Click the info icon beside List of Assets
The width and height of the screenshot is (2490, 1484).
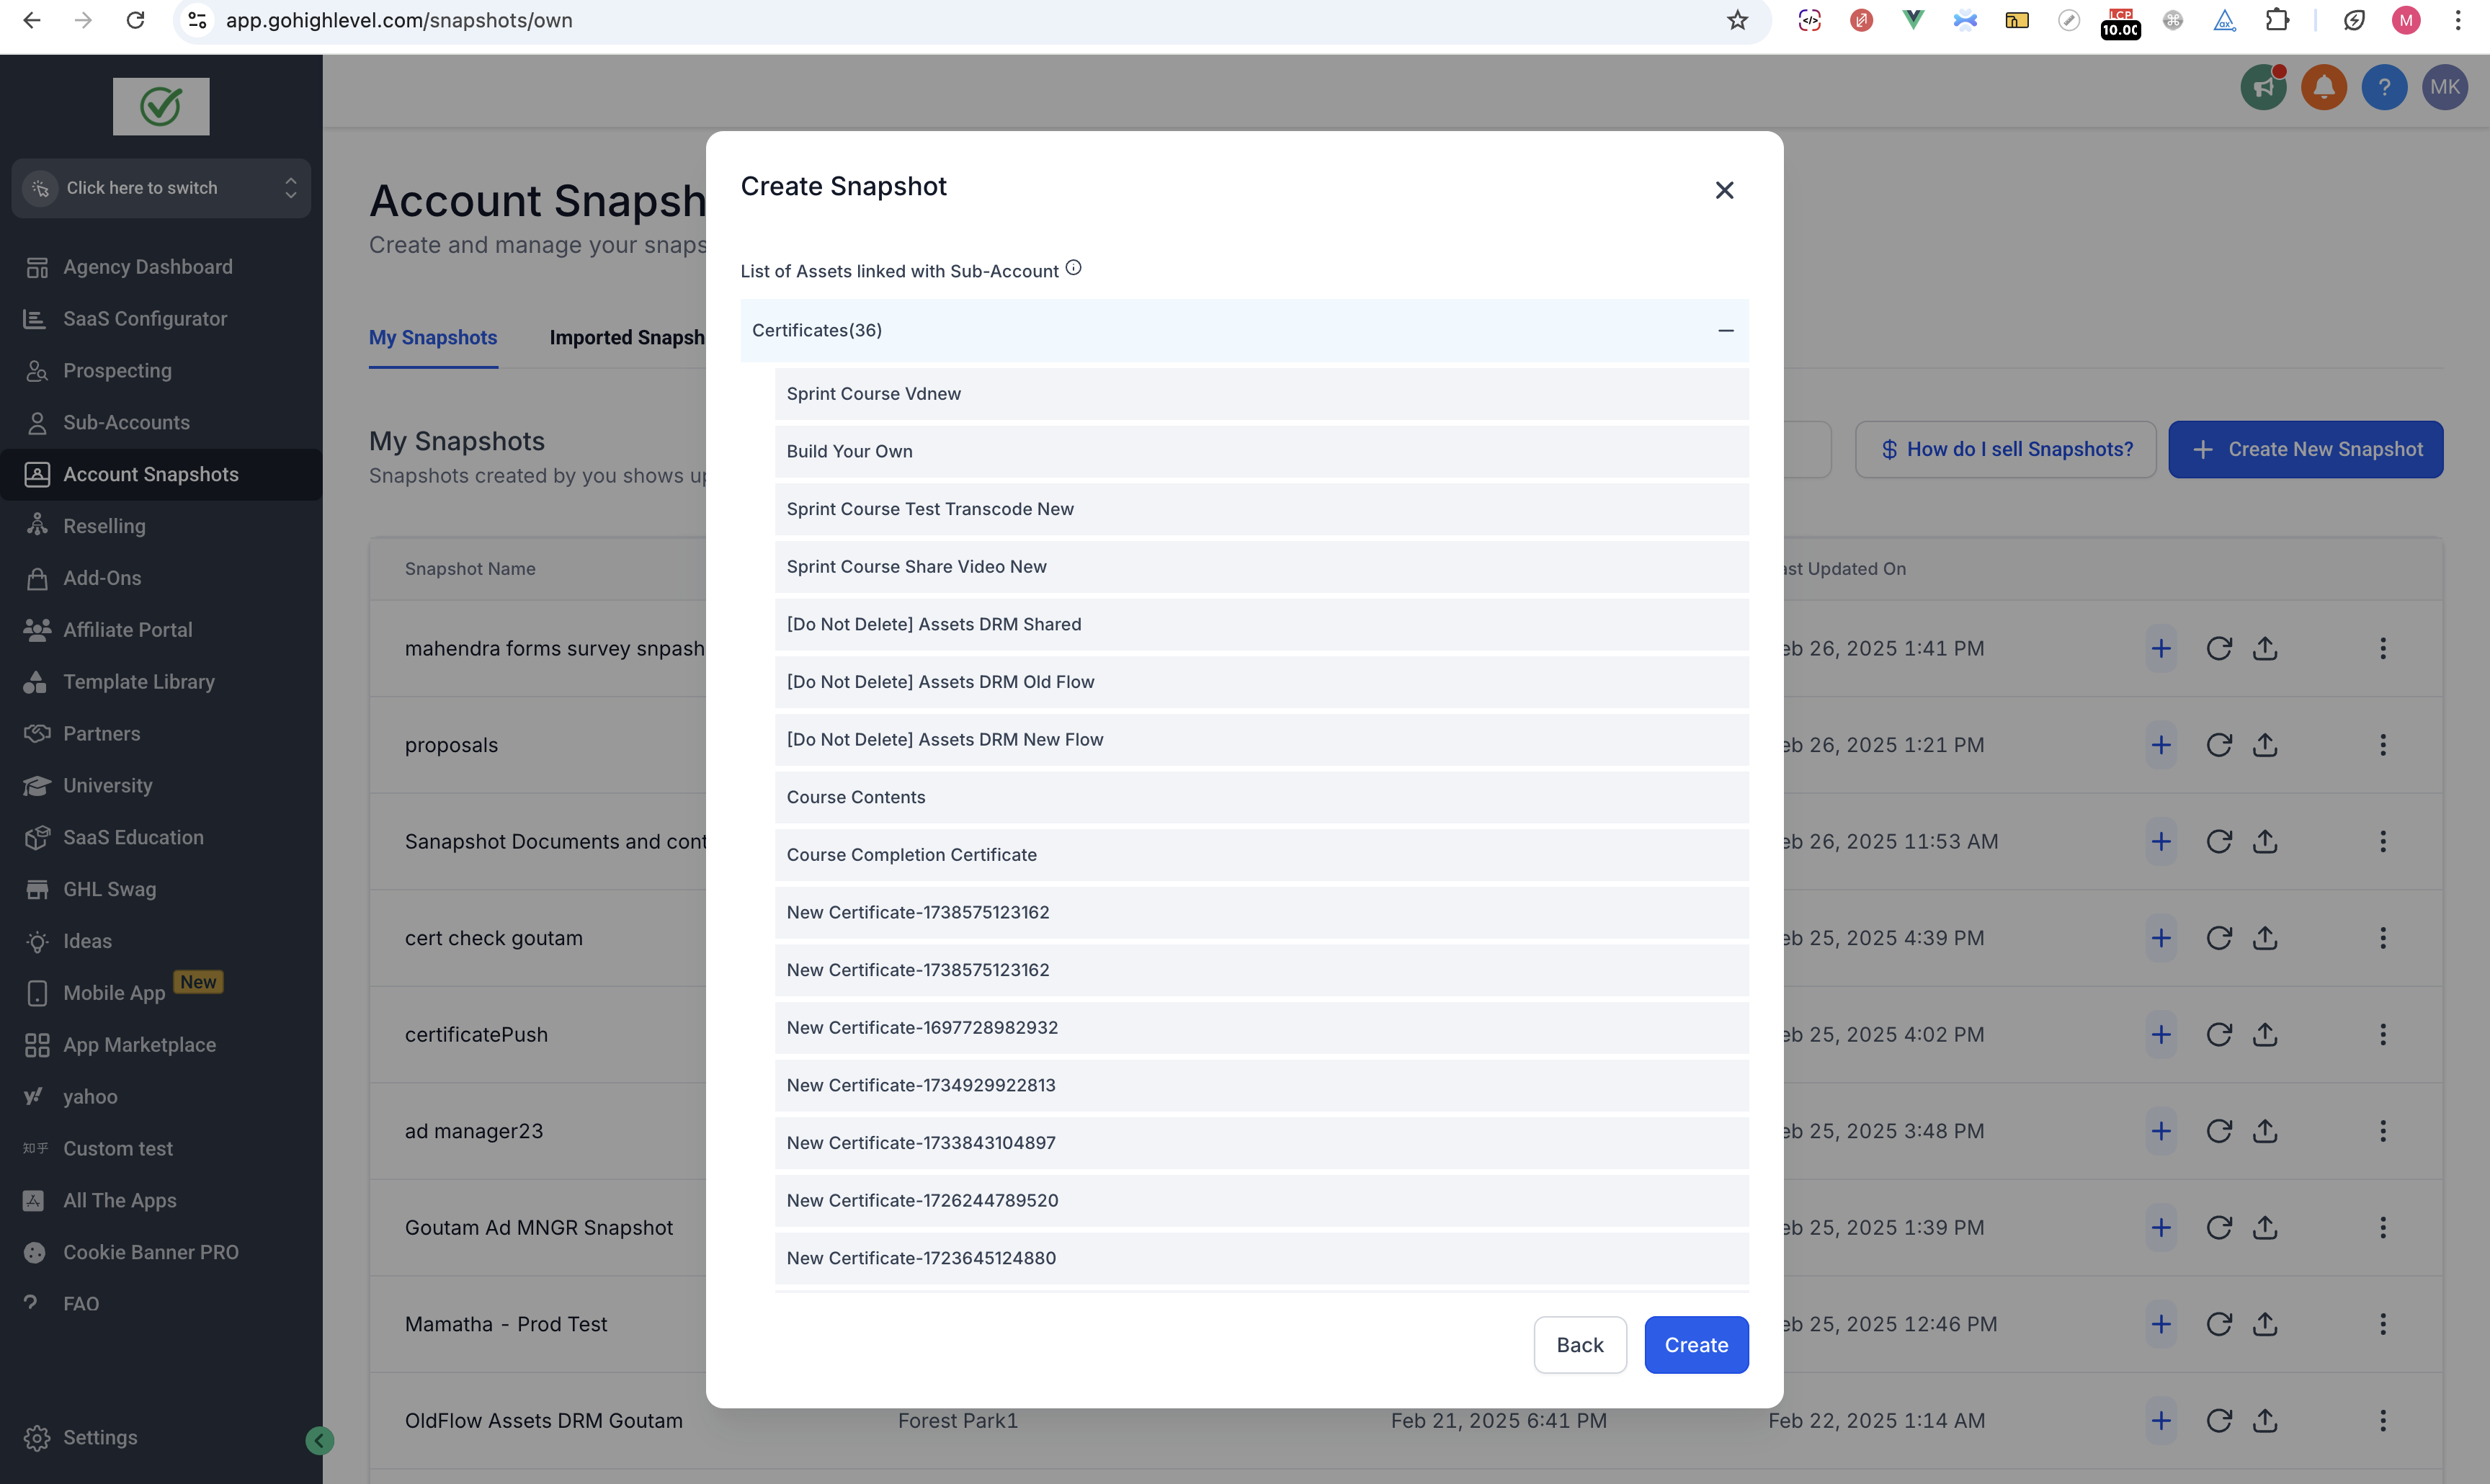click(x=1073, y=268)
